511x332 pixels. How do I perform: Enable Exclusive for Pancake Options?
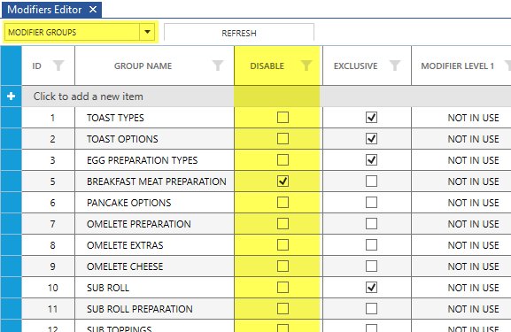point(371,203)
